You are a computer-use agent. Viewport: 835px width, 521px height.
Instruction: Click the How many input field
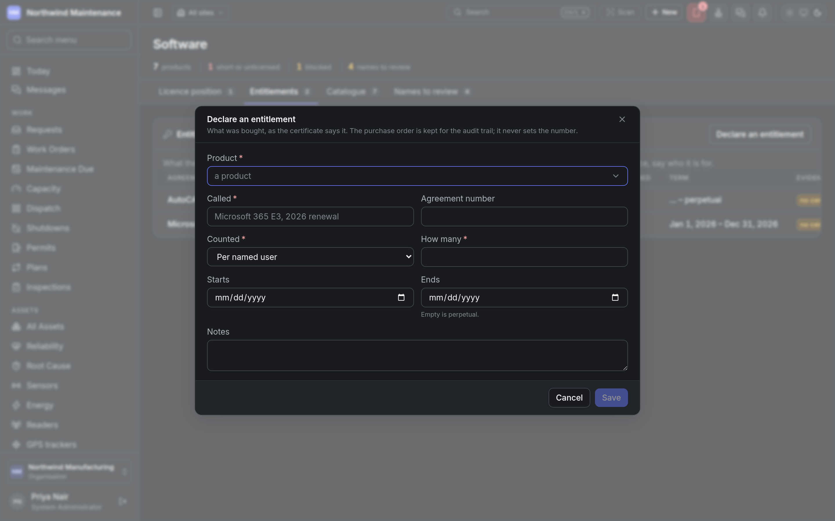(x=524, y=257)
